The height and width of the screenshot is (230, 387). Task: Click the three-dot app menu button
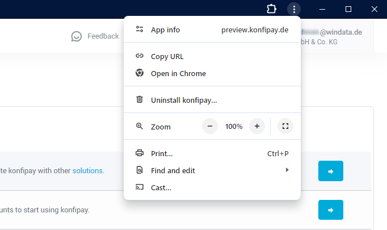tap(293, 9)
